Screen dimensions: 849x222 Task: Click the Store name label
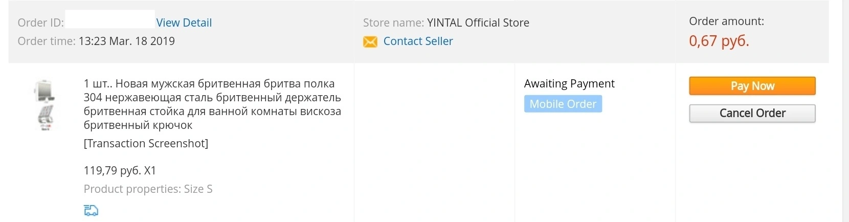pyautogui.click(x=393, y=23)
